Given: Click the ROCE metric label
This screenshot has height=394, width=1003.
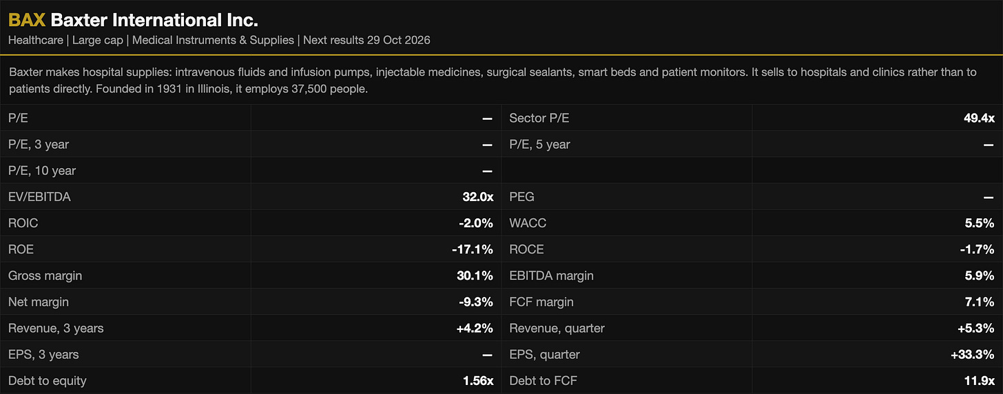Looking at the screenshot, I should [526, 249].
